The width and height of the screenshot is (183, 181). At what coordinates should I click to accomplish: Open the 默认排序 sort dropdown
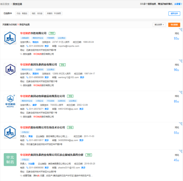pos(159,25)
